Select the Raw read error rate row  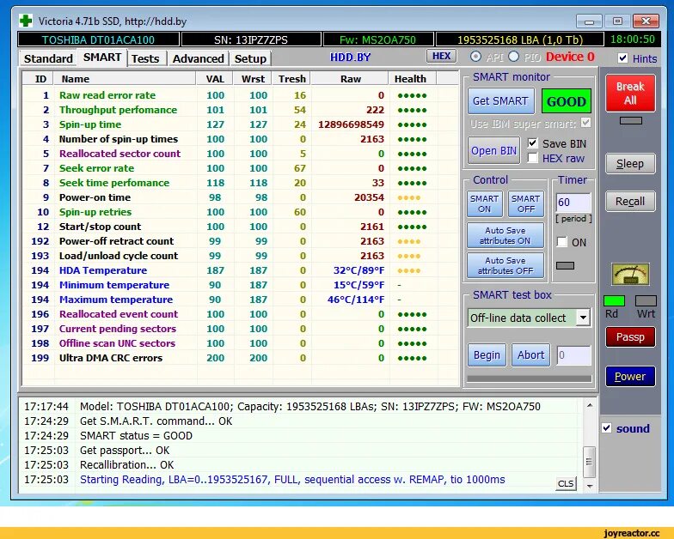click(241, 95)
